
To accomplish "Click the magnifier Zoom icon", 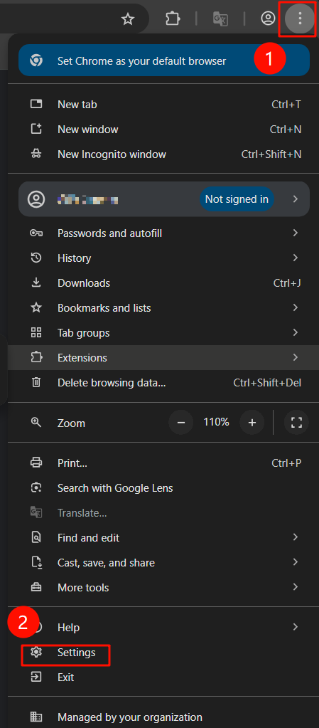I will click(36, 423).
